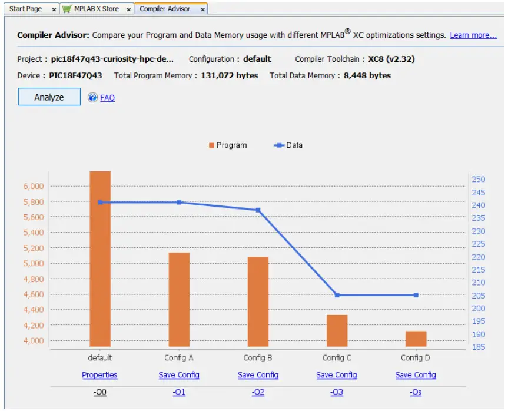Screen dimensions: 508x411
Task: Click the blue FAQ help icon
Action: pyautogui.click(x=92, y=97)
